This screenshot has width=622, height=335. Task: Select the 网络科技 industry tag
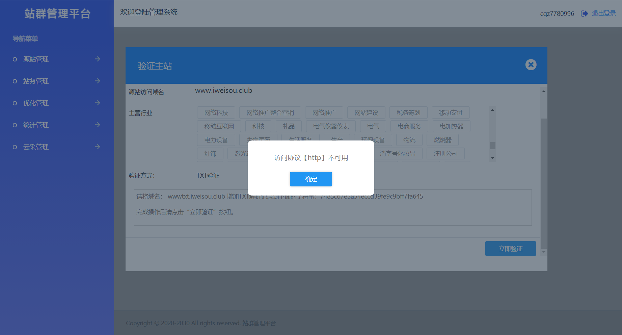216,112
